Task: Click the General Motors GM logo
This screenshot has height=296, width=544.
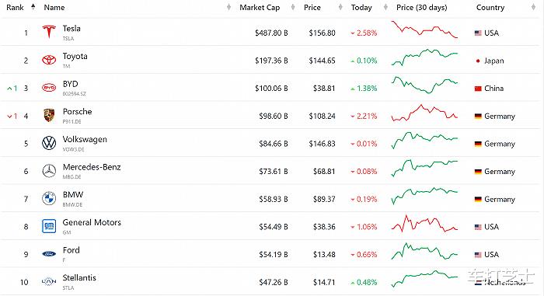Action: (49, 226)
